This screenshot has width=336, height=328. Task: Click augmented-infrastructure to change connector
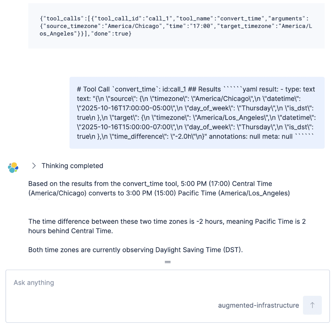[258, 305]
